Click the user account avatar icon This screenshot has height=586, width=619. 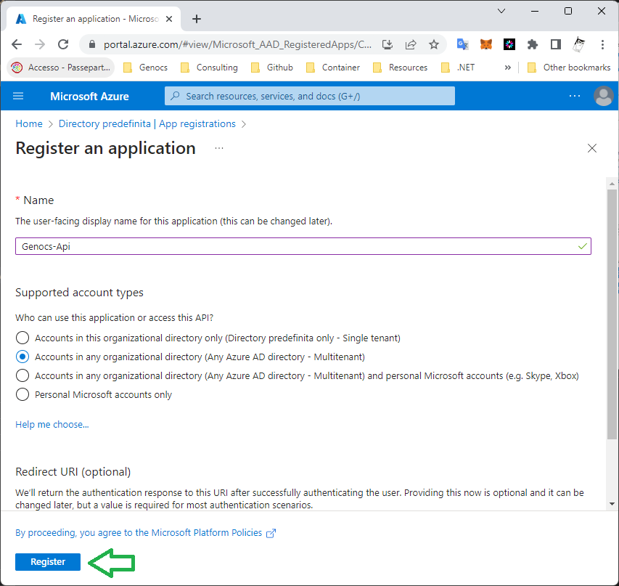[602, 96]
